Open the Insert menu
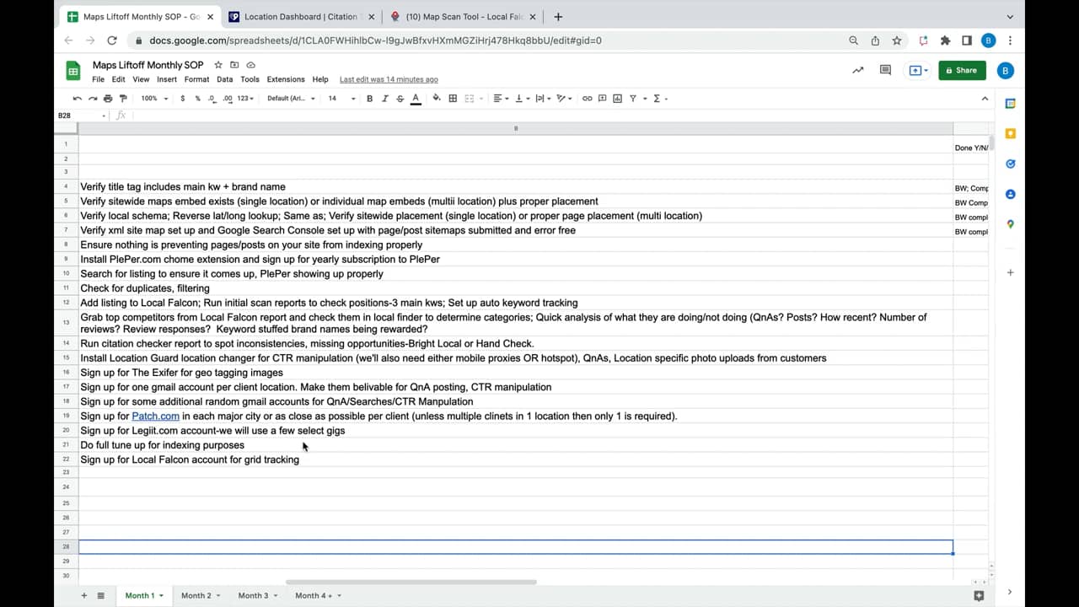 167,79
